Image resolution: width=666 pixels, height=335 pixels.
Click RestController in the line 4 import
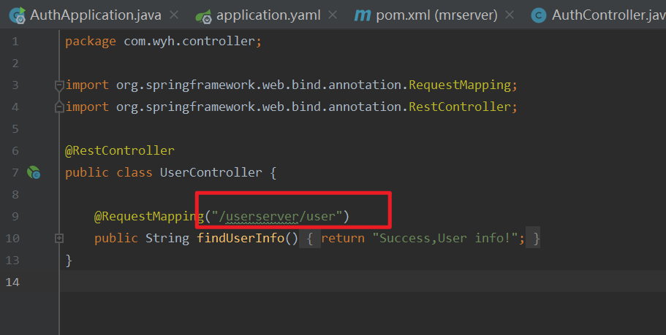(x=460, y=107)
